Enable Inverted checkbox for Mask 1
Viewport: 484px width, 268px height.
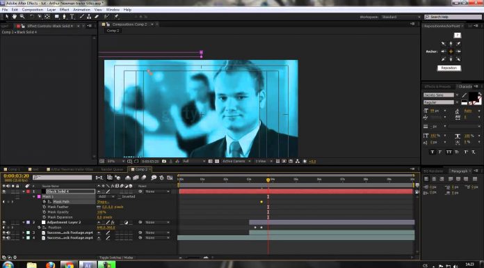[120, 196]
